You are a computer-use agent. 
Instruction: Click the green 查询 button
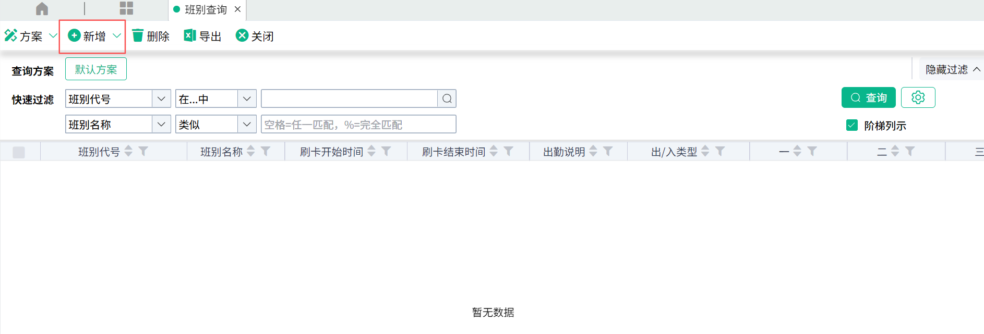pyautogui.click(x=868, y=97)
